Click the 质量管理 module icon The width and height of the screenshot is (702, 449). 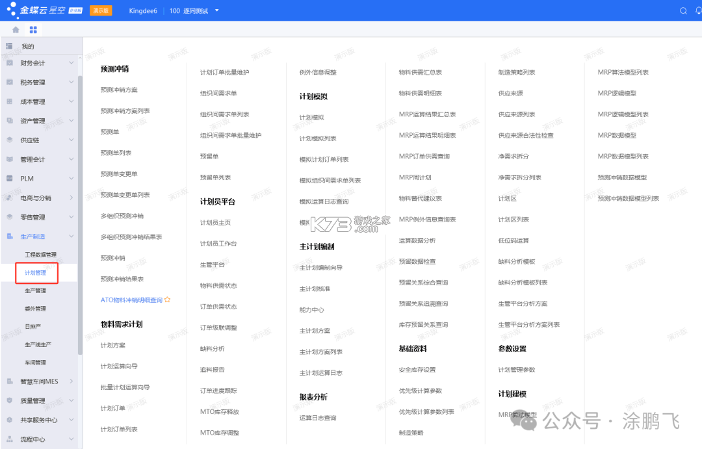point(9,400)
